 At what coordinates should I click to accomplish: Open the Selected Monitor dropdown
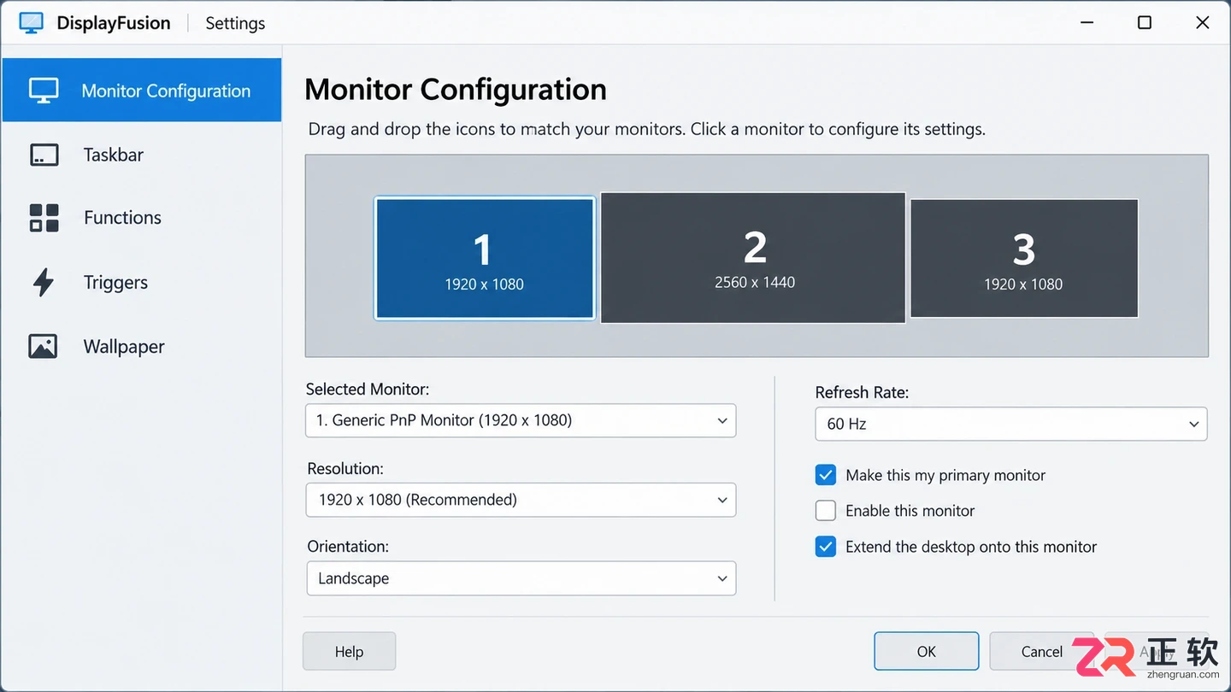tap(521, 420)
